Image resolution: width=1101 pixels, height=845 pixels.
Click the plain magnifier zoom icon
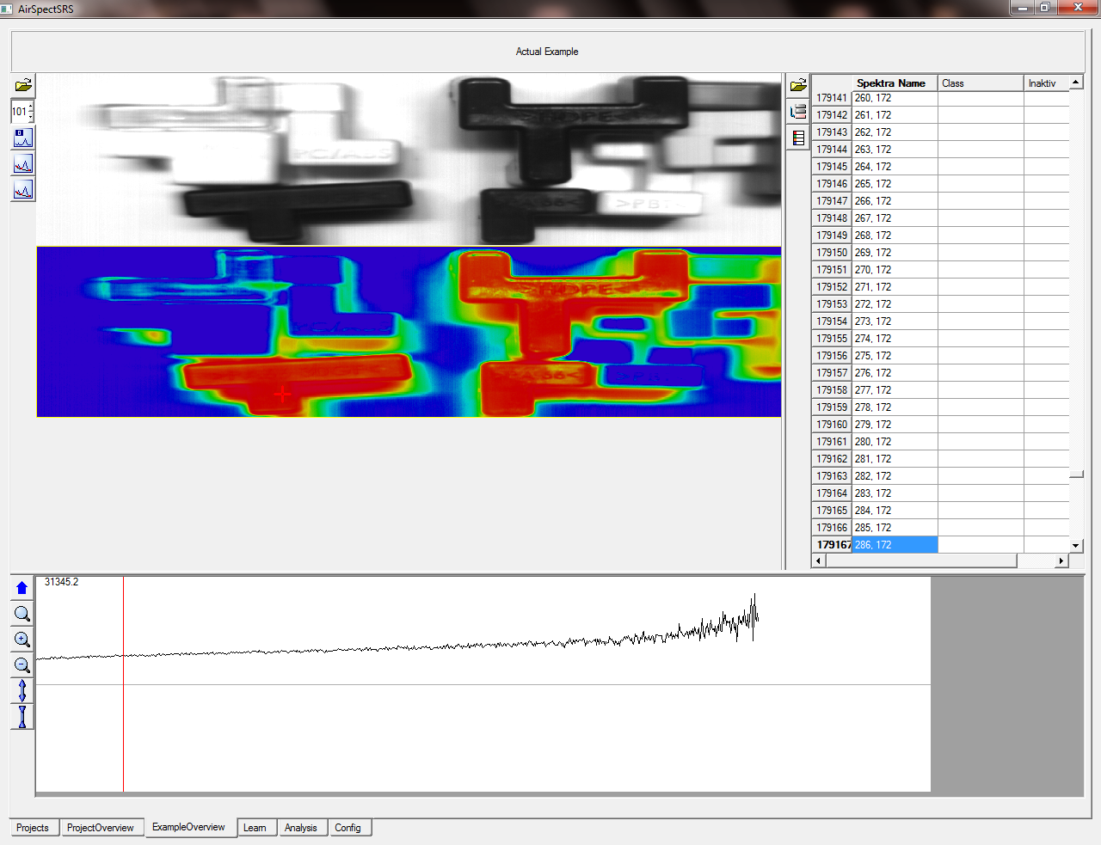coord(22,614)
